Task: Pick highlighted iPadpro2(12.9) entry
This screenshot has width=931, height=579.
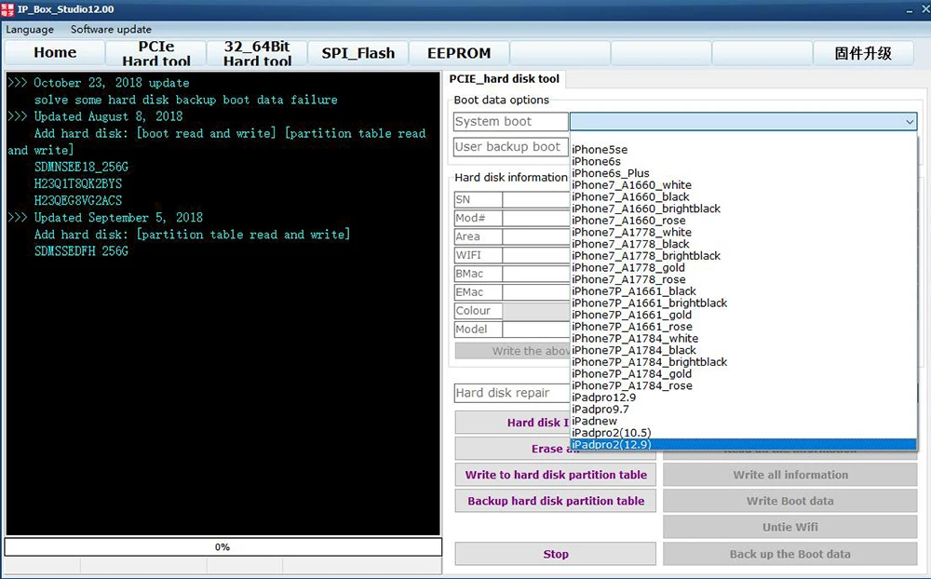Action: point(743,445)
